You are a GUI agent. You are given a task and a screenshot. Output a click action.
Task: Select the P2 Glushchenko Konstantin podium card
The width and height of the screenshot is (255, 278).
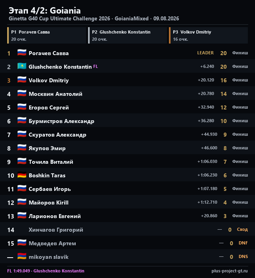pyautogui.click(x=127, y=35)
